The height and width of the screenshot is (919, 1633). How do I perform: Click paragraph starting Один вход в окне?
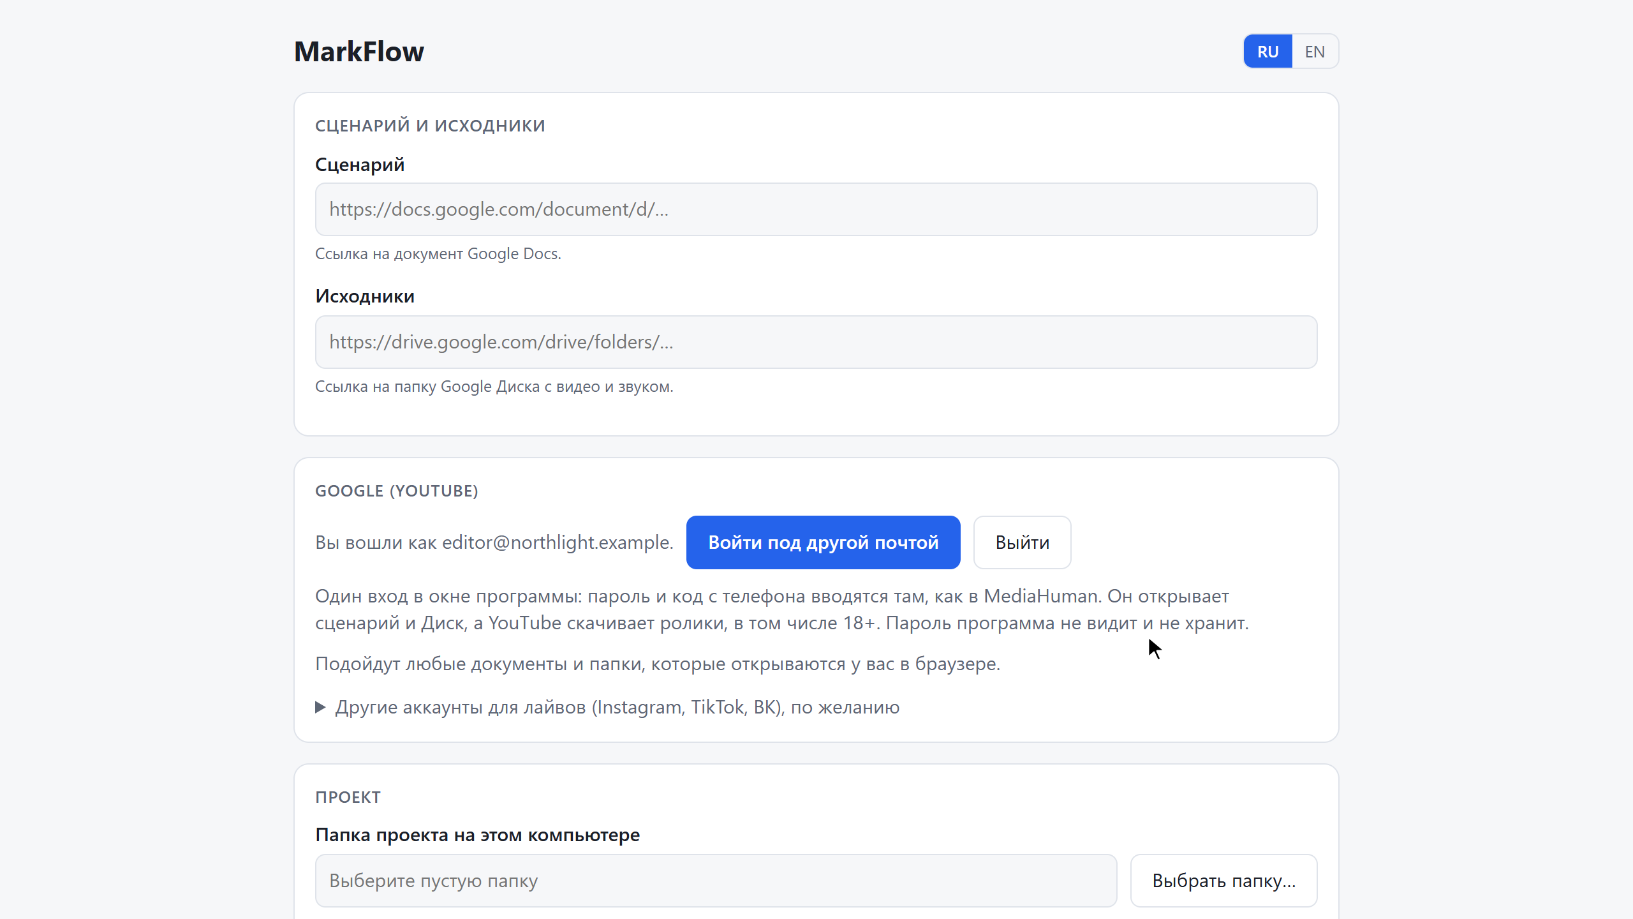pyautogui.click(x=782, y=609)
